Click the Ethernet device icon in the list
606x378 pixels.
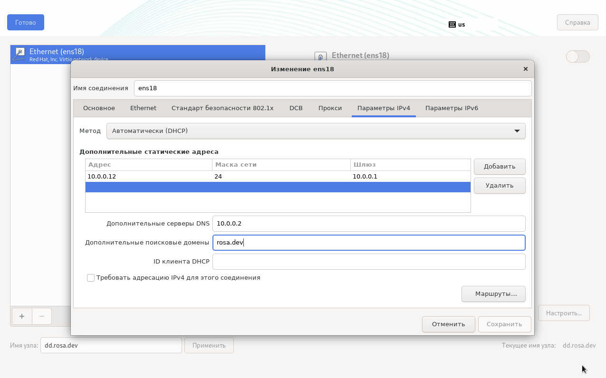coord(19,54)
